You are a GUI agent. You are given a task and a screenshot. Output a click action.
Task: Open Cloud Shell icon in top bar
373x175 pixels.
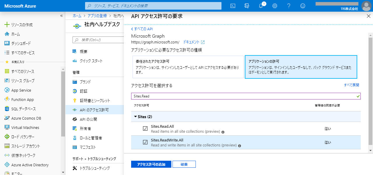point(233,6)
